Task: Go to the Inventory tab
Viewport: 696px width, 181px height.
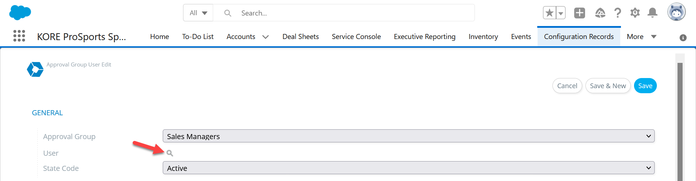Action: [483, 36]
